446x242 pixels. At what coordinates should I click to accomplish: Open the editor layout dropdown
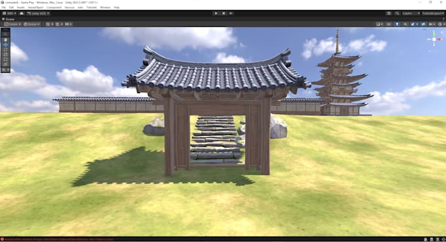point(433,13)
